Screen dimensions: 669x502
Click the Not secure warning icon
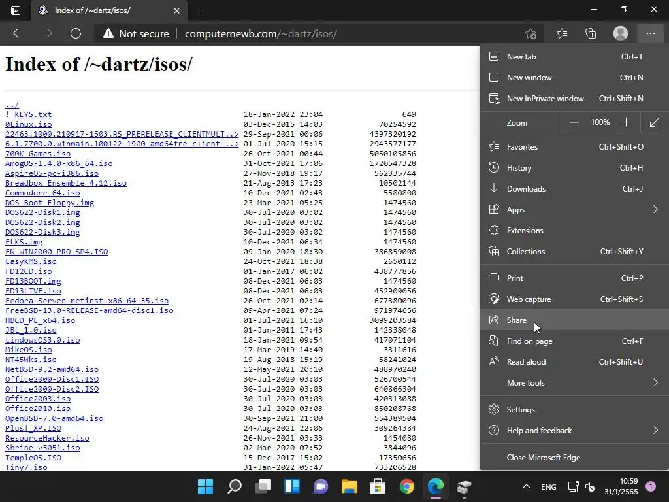click(x=108, y=33)
